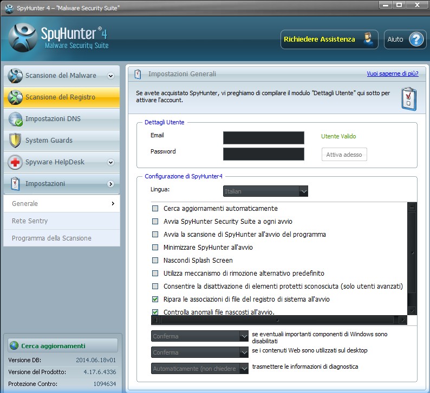The width and height of the screenshot is (430, 393).
Task: Select Rete Sentry settings submenu
Action: coord(62,221)
